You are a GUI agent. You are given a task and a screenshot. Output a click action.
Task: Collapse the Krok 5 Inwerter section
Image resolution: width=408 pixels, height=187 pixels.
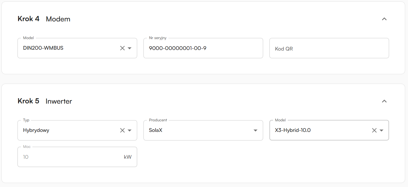(x=384, y=101)
